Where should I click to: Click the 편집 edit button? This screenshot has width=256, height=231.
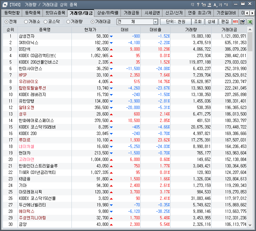[x=225, y=21]
